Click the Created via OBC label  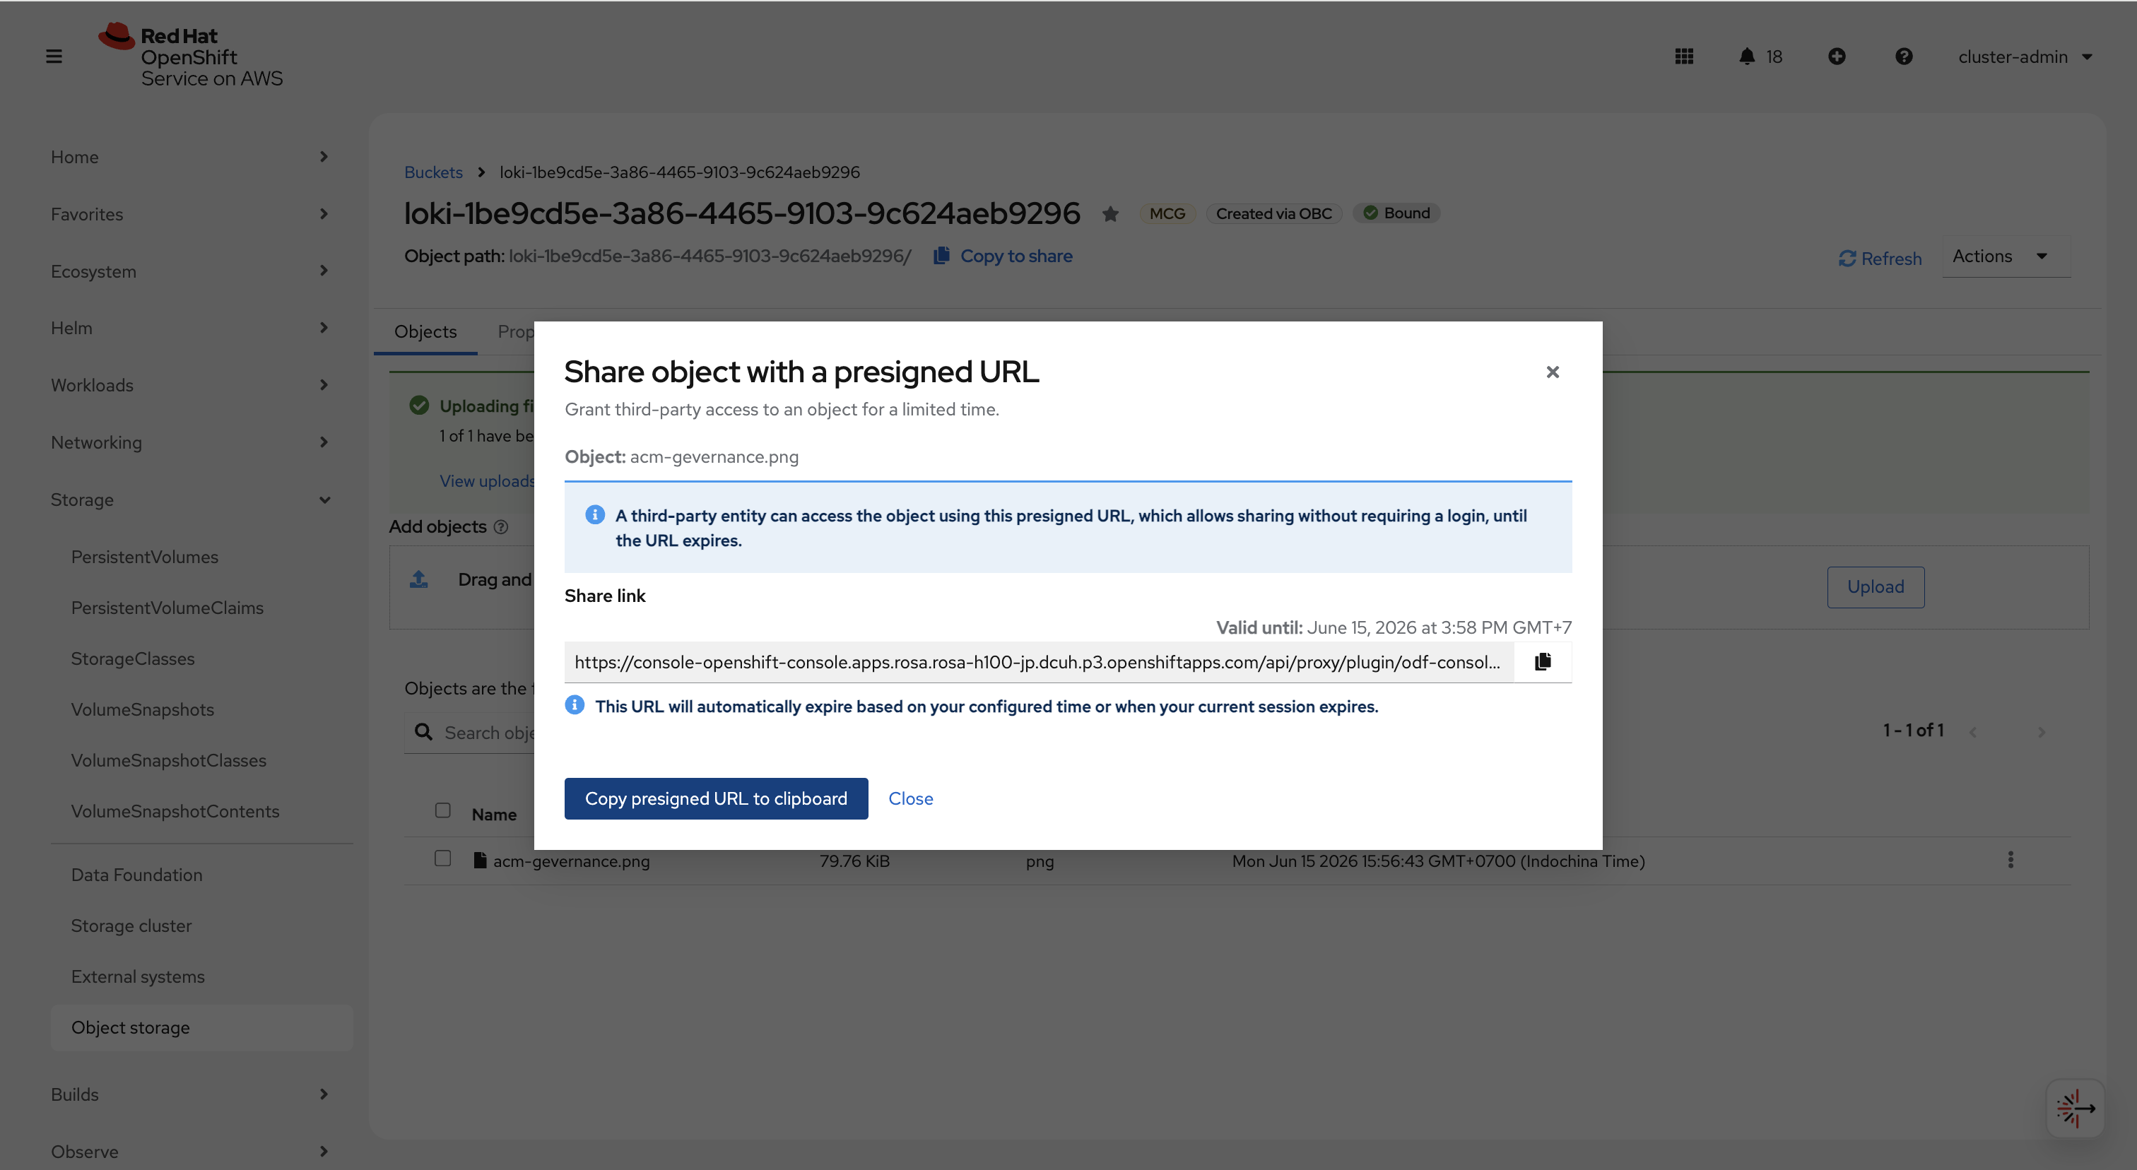pos(1273,213)
